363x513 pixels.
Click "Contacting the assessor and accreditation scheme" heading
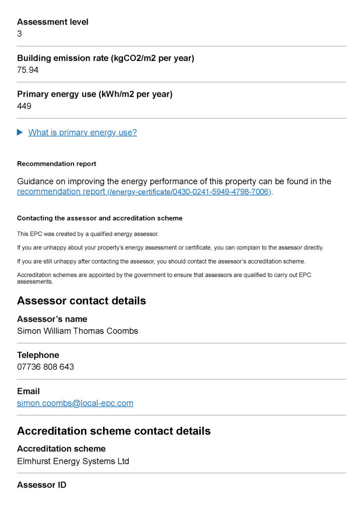click(x=100, y=218)
